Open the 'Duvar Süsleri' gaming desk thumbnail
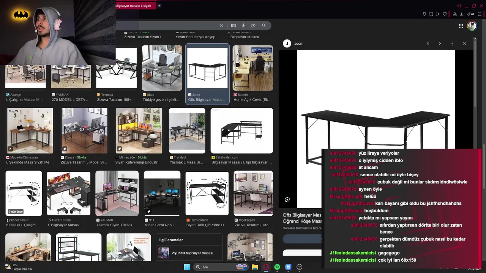 click(69, 193)
